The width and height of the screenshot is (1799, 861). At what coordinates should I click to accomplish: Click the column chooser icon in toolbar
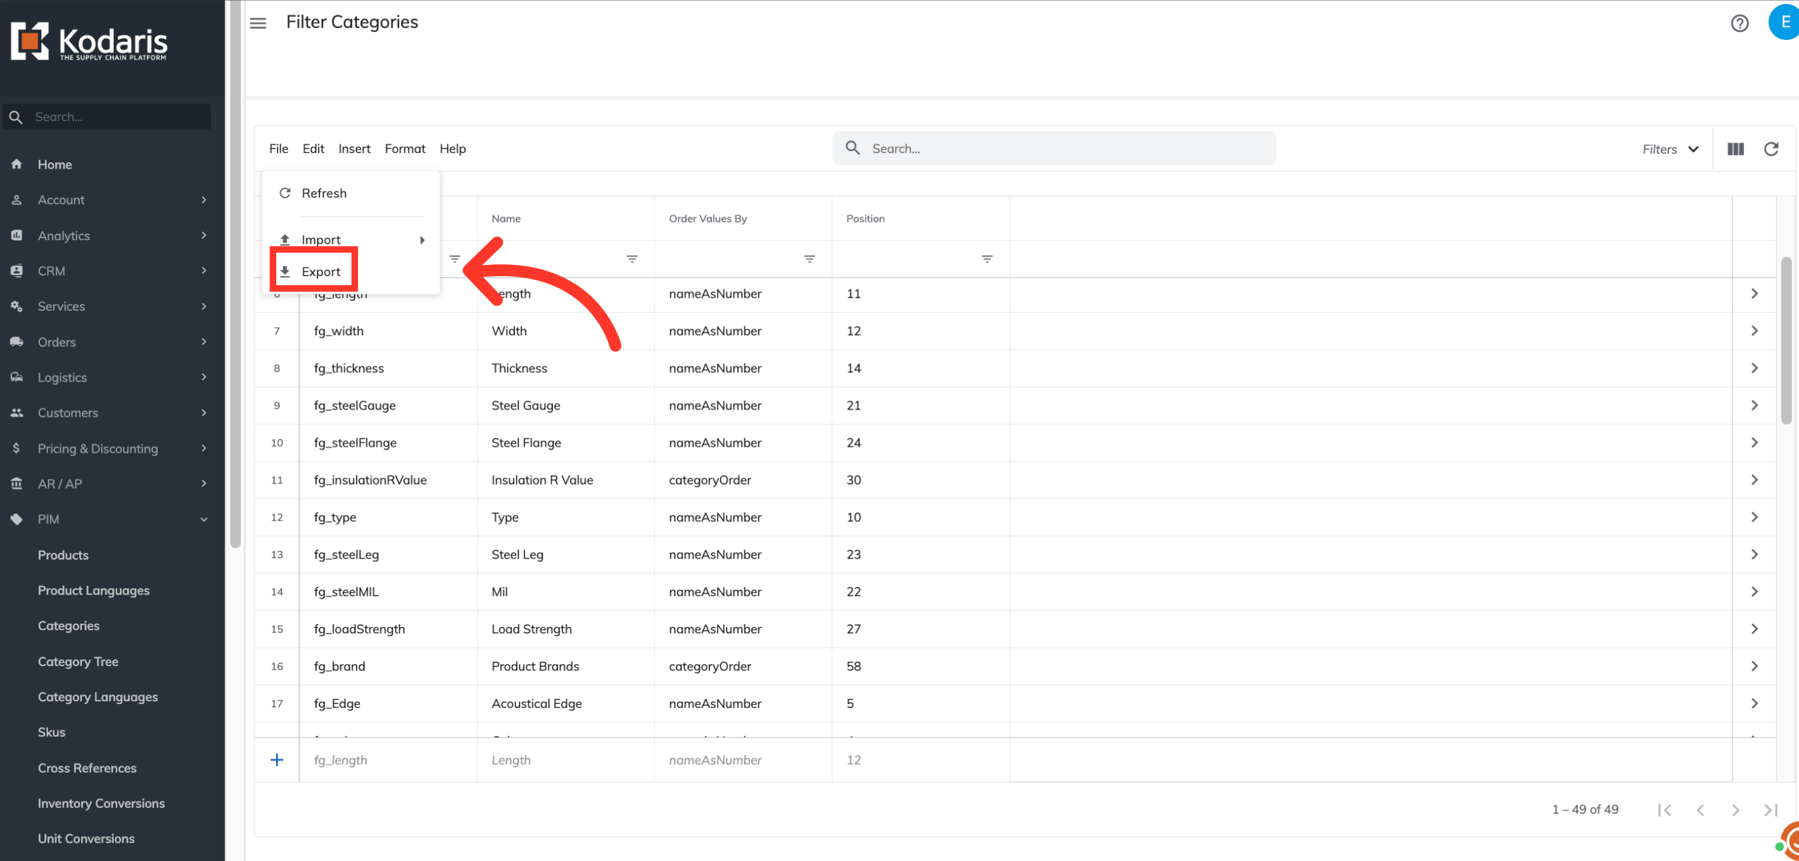click(x=1736, y=149)
